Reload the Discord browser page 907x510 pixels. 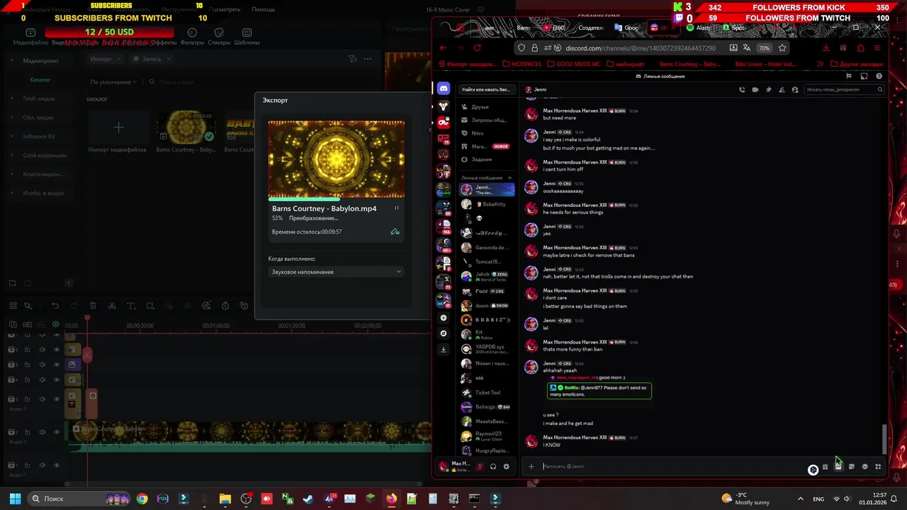[478, 48]
